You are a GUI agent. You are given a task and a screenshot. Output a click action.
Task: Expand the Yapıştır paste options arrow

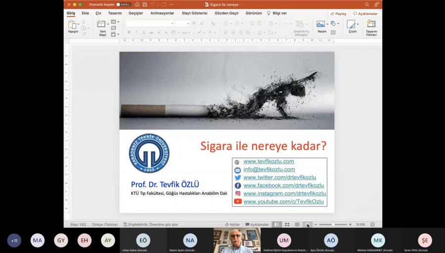[x=79, y=24]
